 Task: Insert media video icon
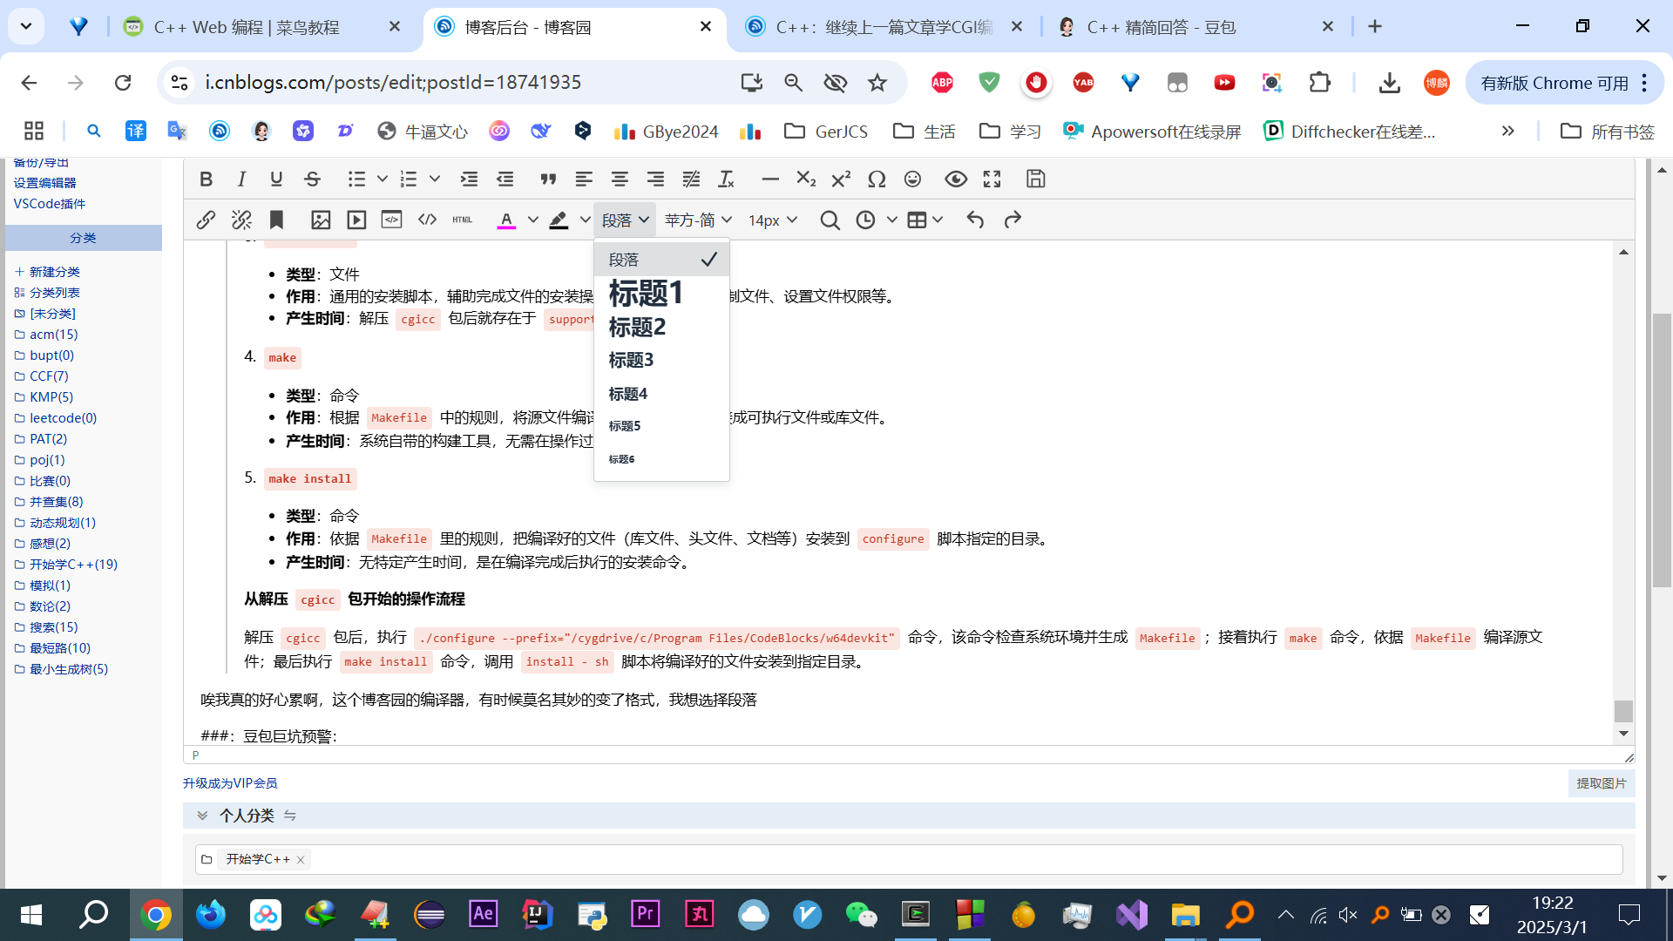click(356, 220)
